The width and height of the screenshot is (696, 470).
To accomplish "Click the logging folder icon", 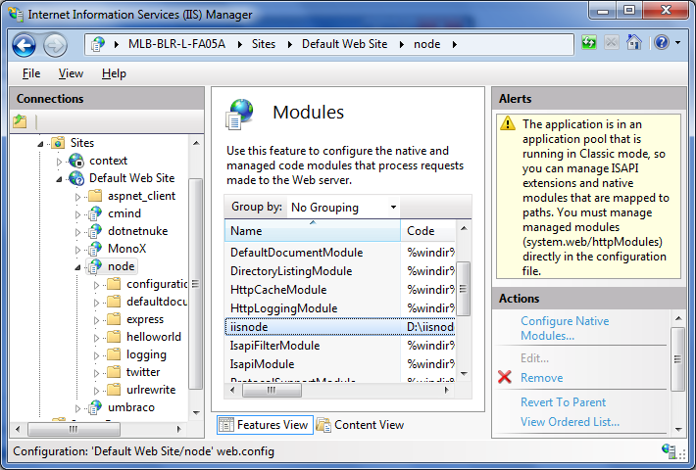I will (x=114, y=354).
